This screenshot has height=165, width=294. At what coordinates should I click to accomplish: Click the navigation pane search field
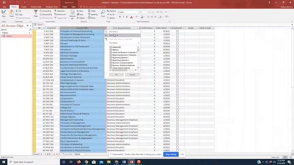pos(16,29)
